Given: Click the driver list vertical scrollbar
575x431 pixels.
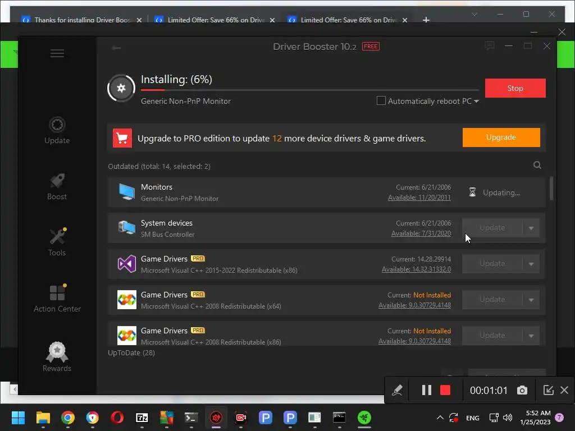Looking at the screenshot, I should 551,189.
